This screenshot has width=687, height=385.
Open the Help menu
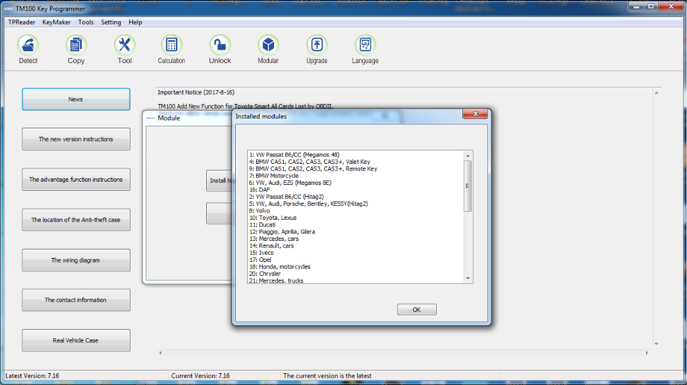(135, 22)
